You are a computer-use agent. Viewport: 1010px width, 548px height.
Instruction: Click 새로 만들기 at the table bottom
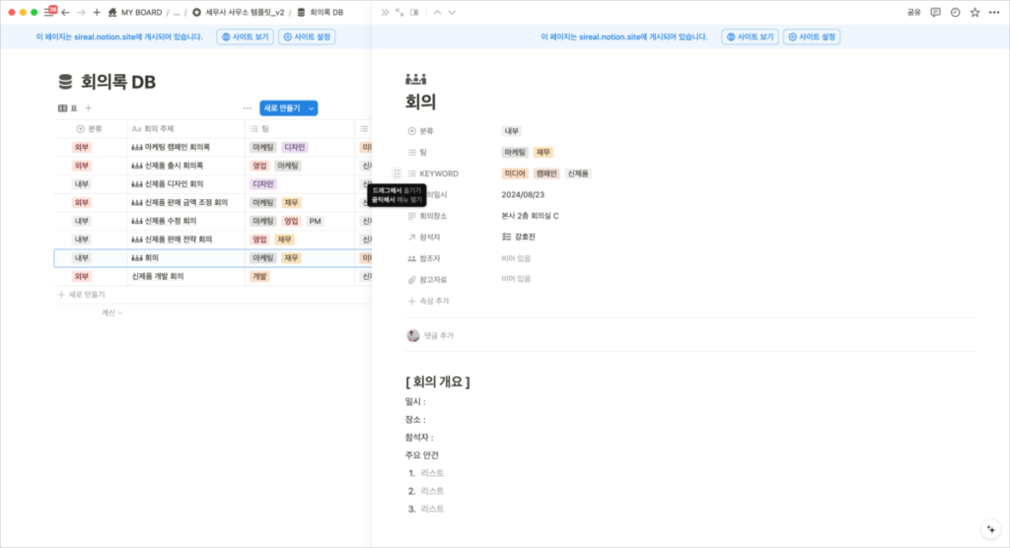82,295
